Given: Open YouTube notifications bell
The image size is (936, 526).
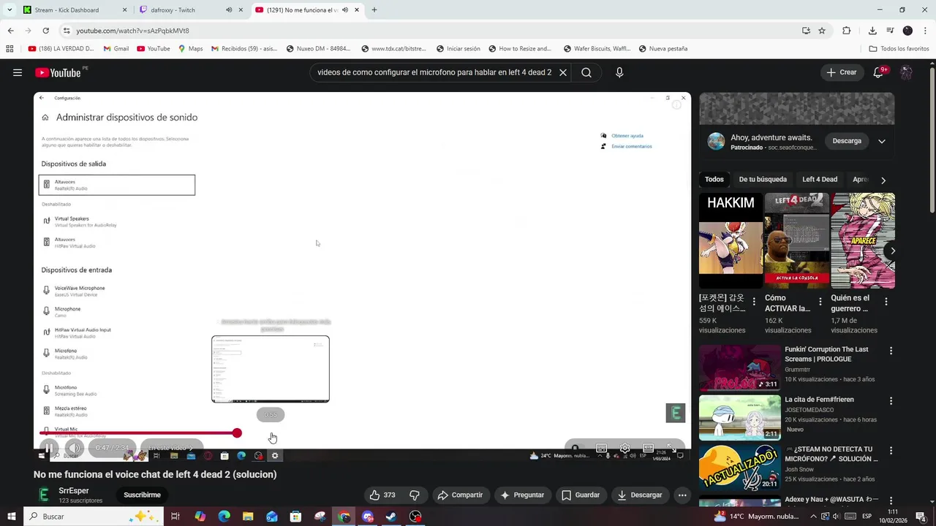Looking at the screenshot, I should click(880, 72).
